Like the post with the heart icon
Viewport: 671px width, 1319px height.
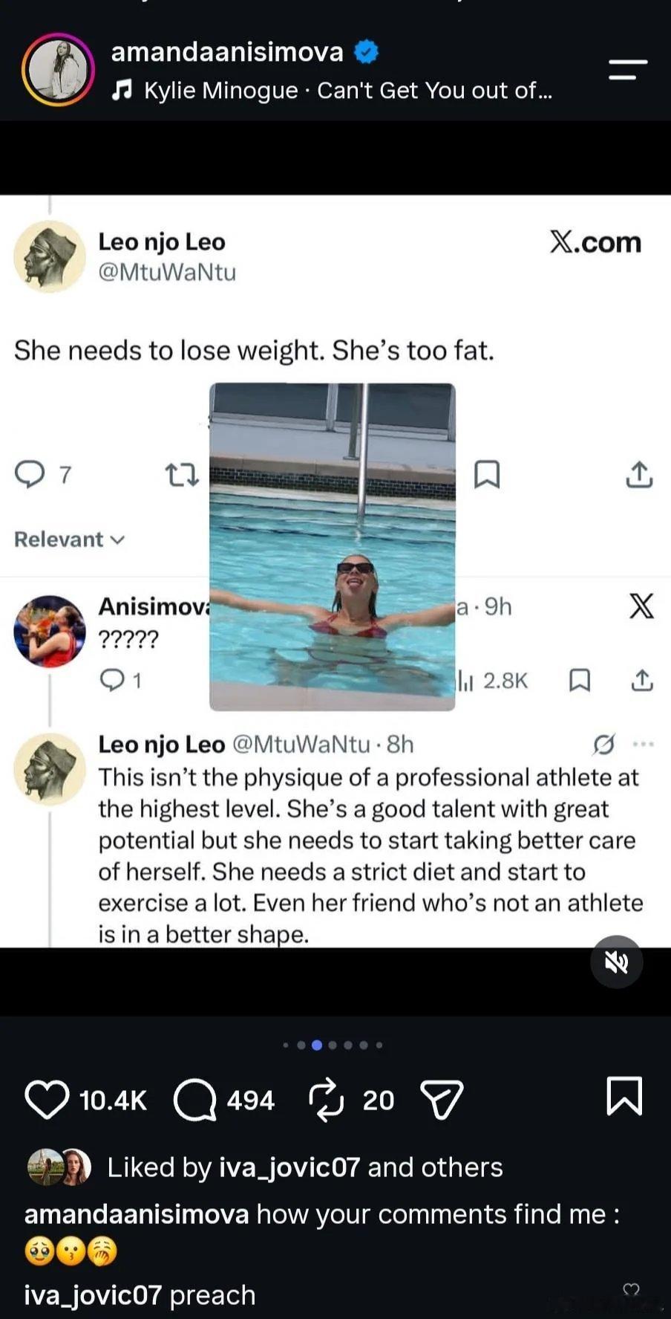(x=47, y=1099)
